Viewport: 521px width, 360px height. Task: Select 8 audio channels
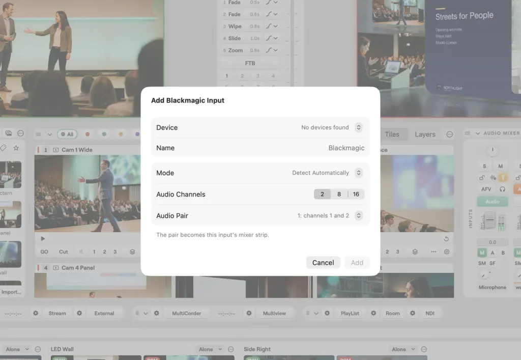coord(339,194)
